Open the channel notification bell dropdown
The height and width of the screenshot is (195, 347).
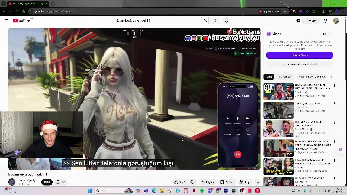click(x=60, y=182)
